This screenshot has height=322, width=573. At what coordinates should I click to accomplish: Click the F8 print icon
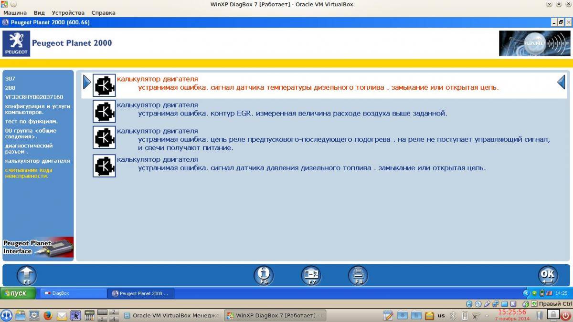click(358, 275)
